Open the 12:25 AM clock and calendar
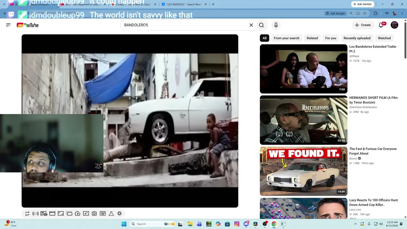 pos(393,224)
